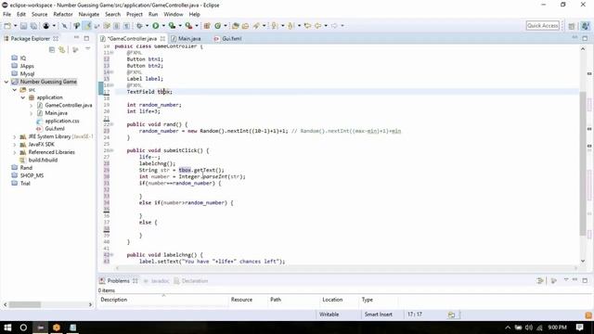Click Package Explorer horizontal scrollbar thumb

pyautogui.click(x=25, y=304)
